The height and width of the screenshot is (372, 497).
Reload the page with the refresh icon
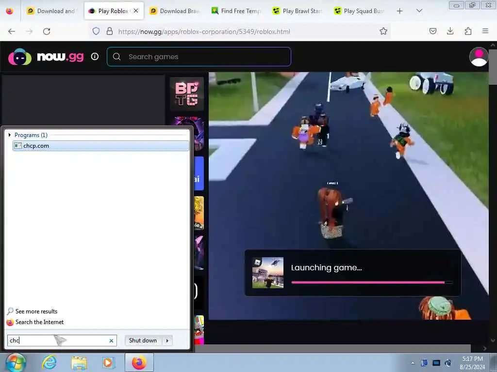[47, 31]
